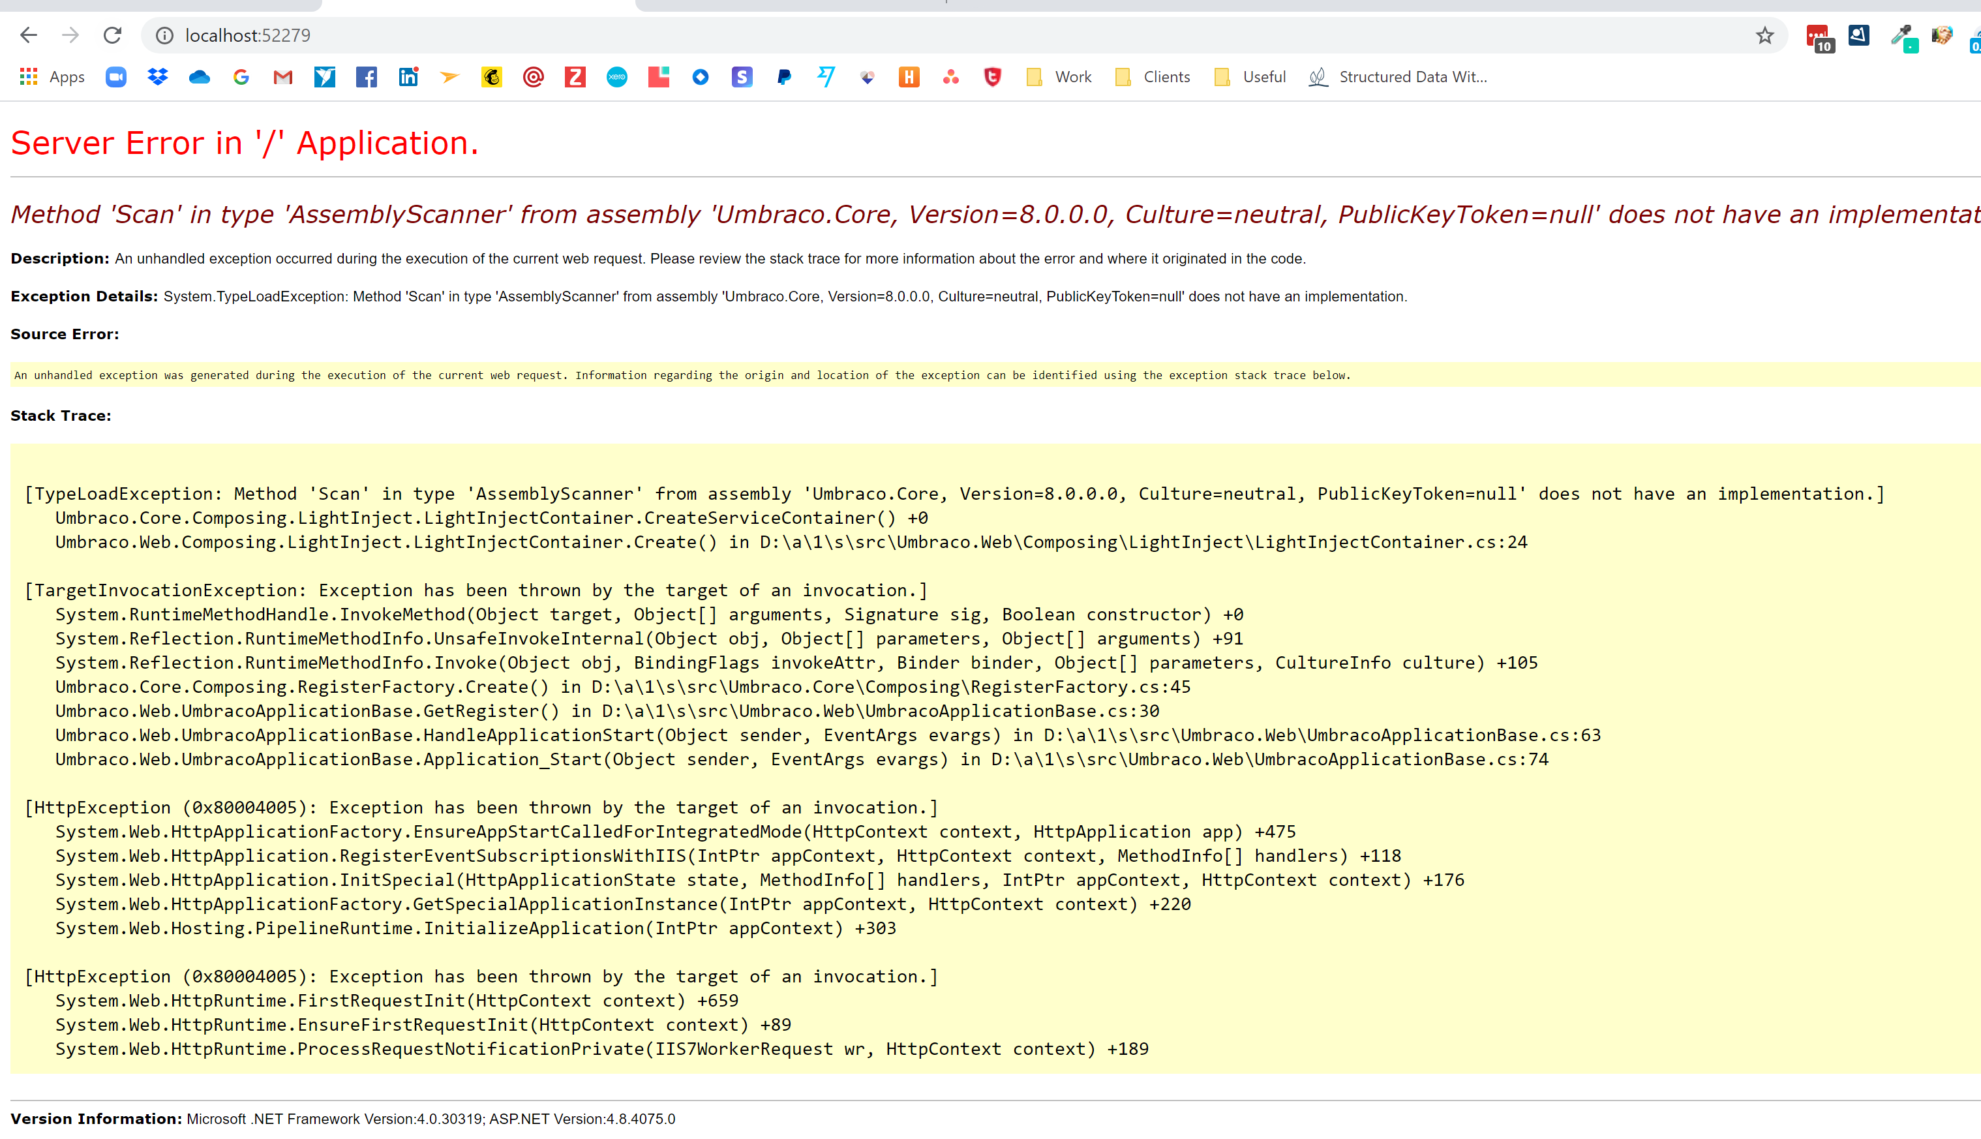Open the Work bookmarks folder

coord(1059,77)
